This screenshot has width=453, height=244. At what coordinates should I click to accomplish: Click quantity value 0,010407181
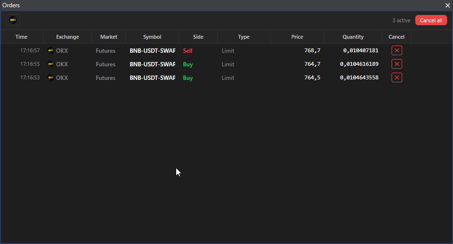[361, 50]
